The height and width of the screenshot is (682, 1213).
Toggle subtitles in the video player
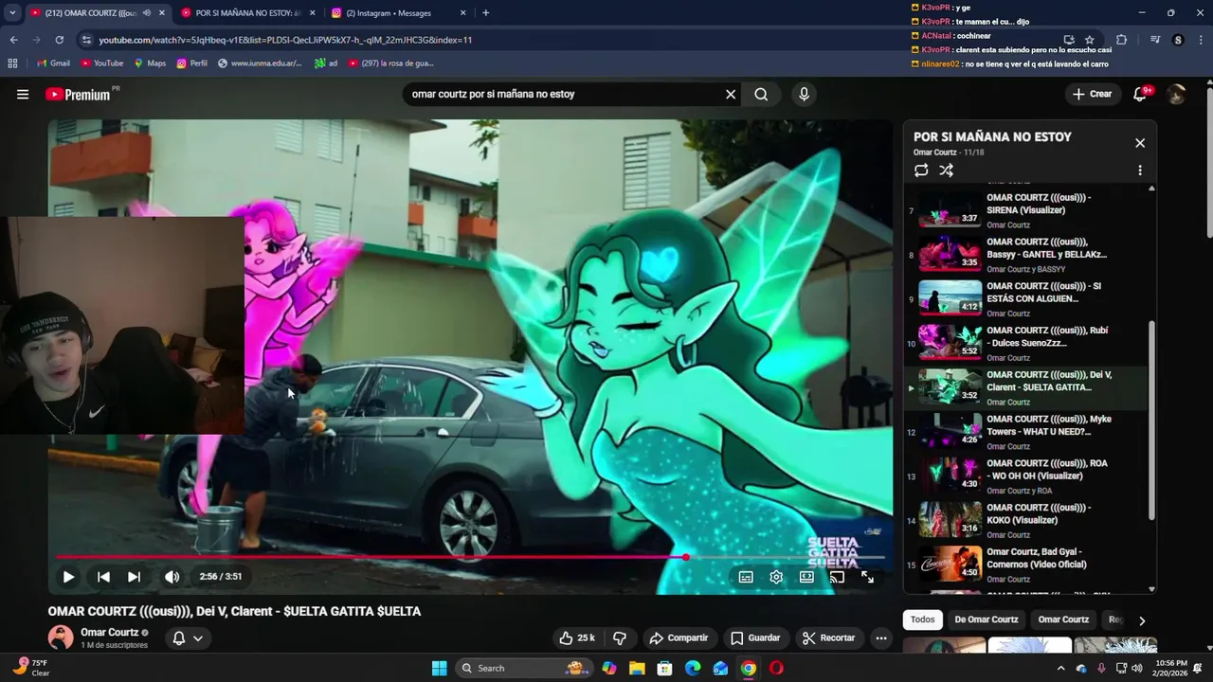[x=746, y=577]
